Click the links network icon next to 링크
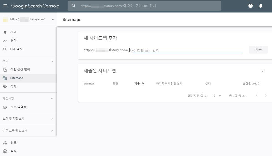Viewport: 272px width, 156px height. 5,143
